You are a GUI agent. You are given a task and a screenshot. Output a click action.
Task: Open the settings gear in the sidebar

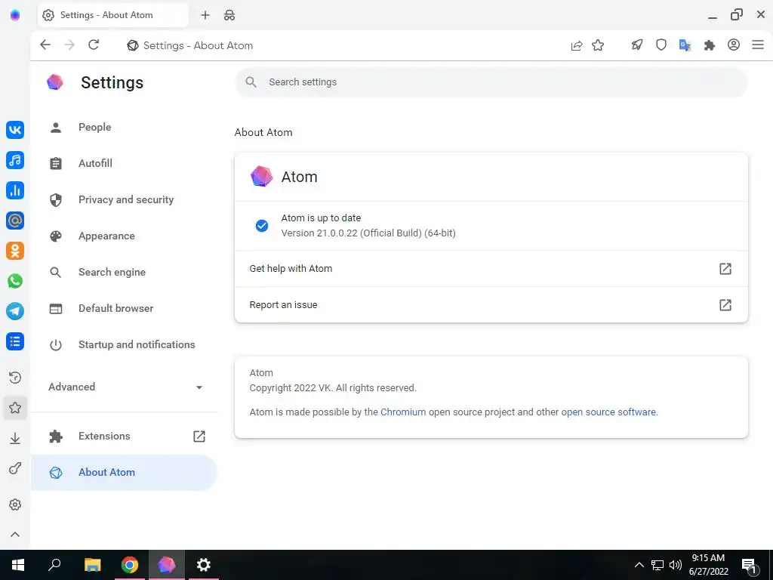click(x=15, y=504)
